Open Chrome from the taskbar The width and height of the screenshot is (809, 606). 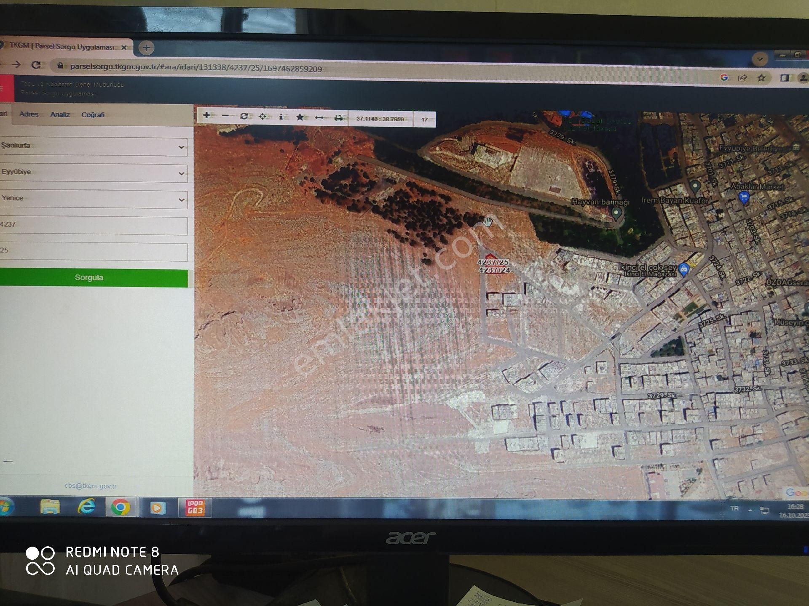(121, 508)
